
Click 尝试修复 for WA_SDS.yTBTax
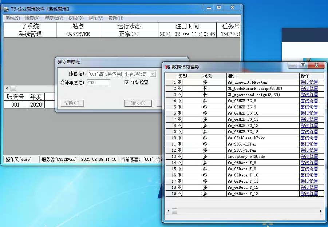click(309, 150)
